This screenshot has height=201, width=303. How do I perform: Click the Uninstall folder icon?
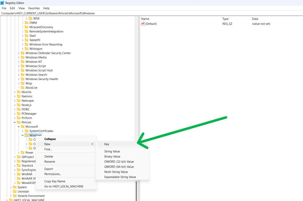(x=15, y=191)
